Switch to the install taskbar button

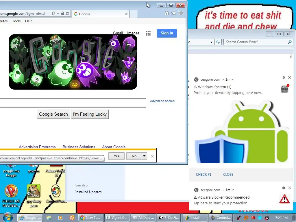(x=196, y=218)
